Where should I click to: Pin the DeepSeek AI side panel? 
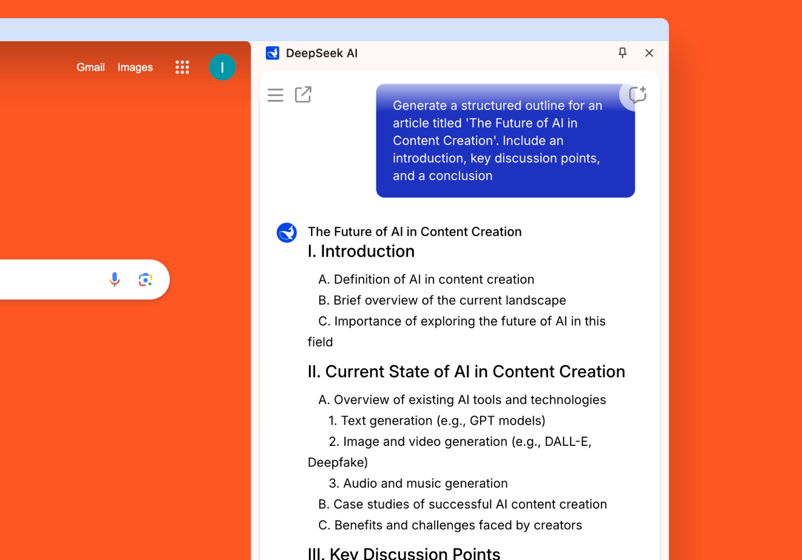[x=623, y=53]
